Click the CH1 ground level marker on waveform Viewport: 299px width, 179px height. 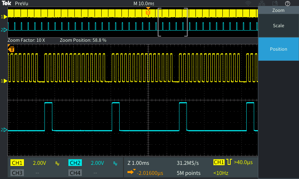pyautogui.click(x=5, y=81)
